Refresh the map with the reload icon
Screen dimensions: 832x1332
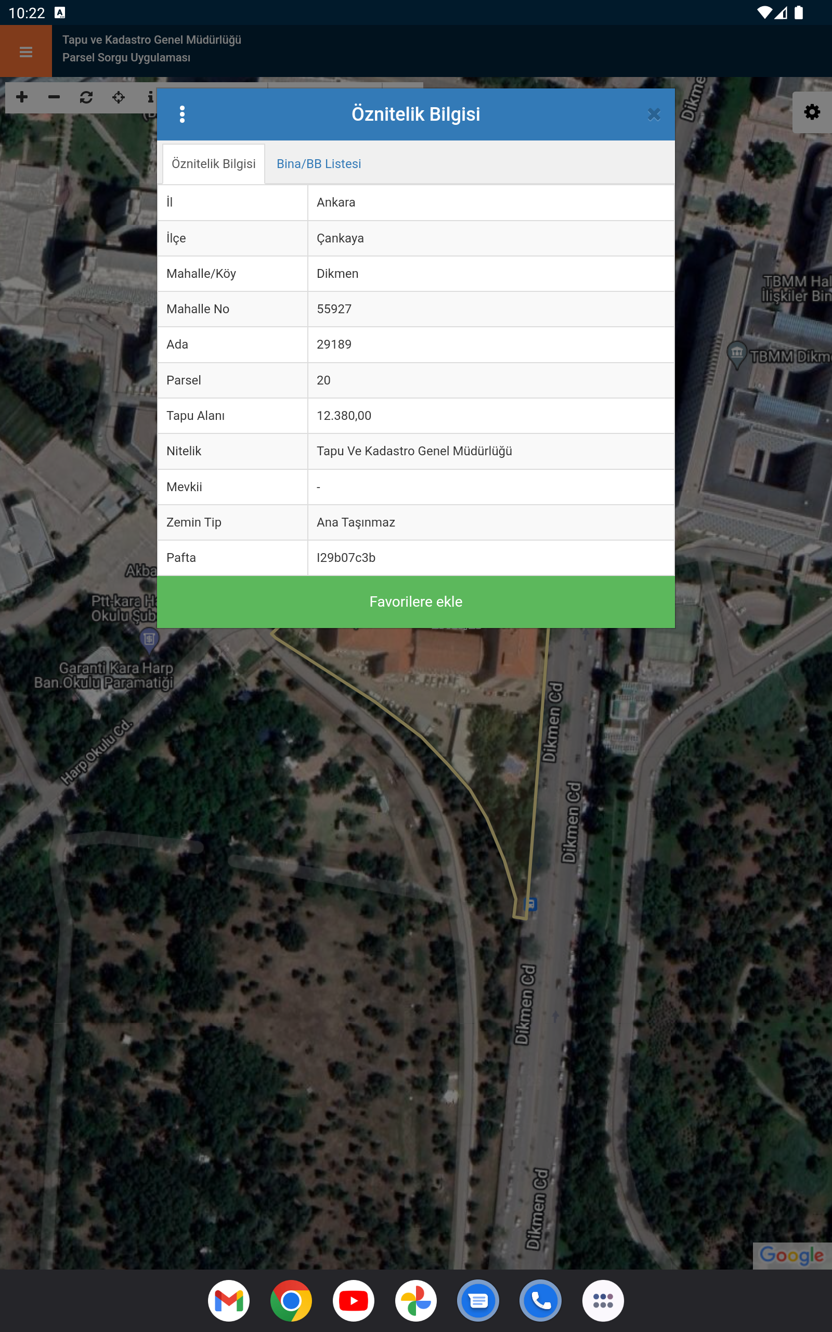coord(86,97)
